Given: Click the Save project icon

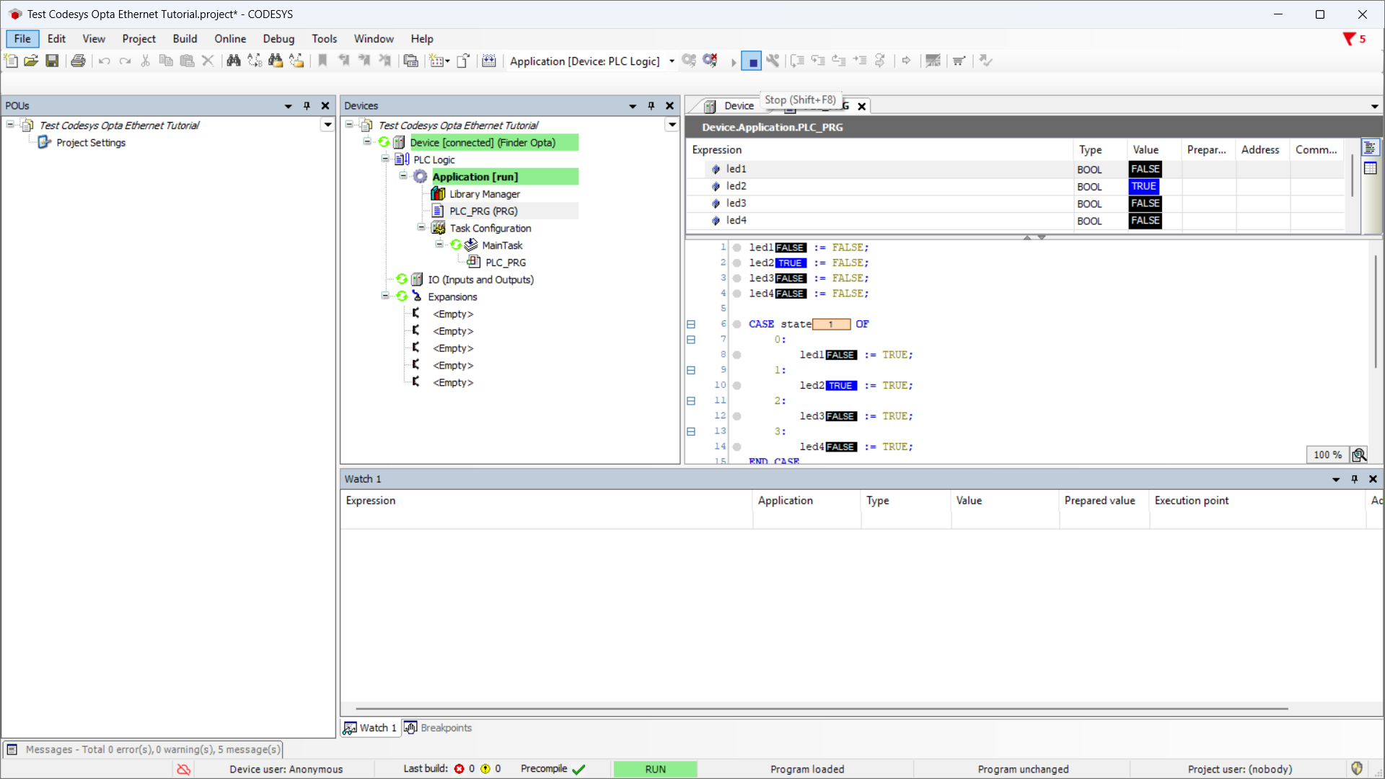Looking at the screenshot, I should [52, 61].
